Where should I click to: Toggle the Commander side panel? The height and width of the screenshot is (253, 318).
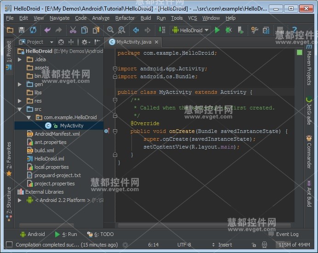309,152
